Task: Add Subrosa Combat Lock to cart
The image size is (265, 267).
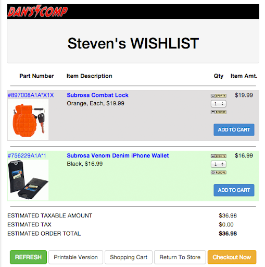Action: point(234,130)
